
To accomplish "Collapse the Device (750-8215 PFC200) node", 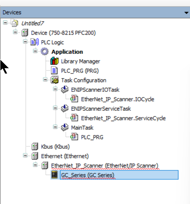I will pos(15,32).
